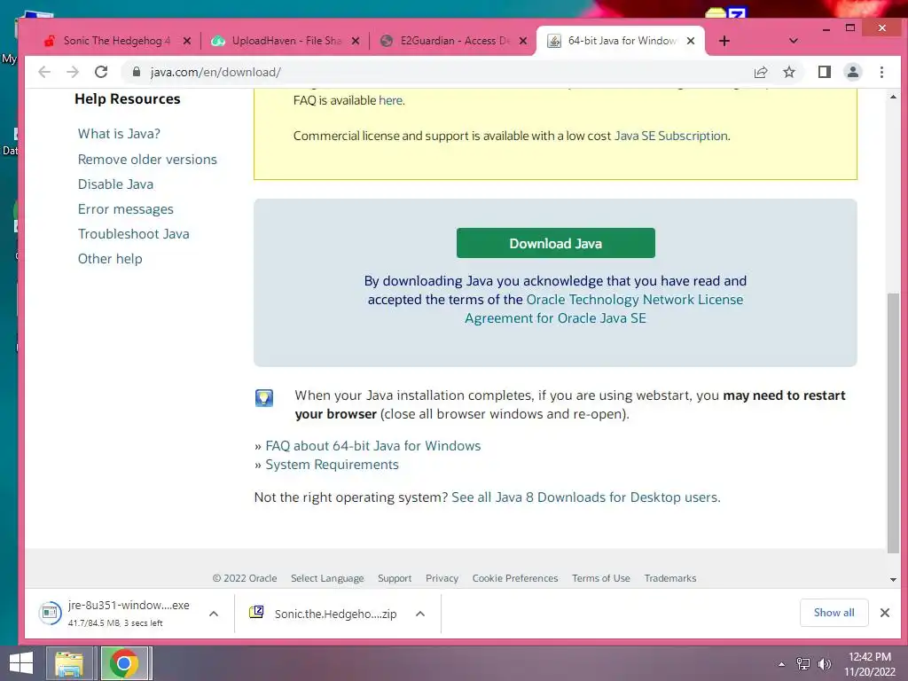Click page scrollbar down arrow
The width and height of the screenshot is (908, 681).
click(893, 579)
